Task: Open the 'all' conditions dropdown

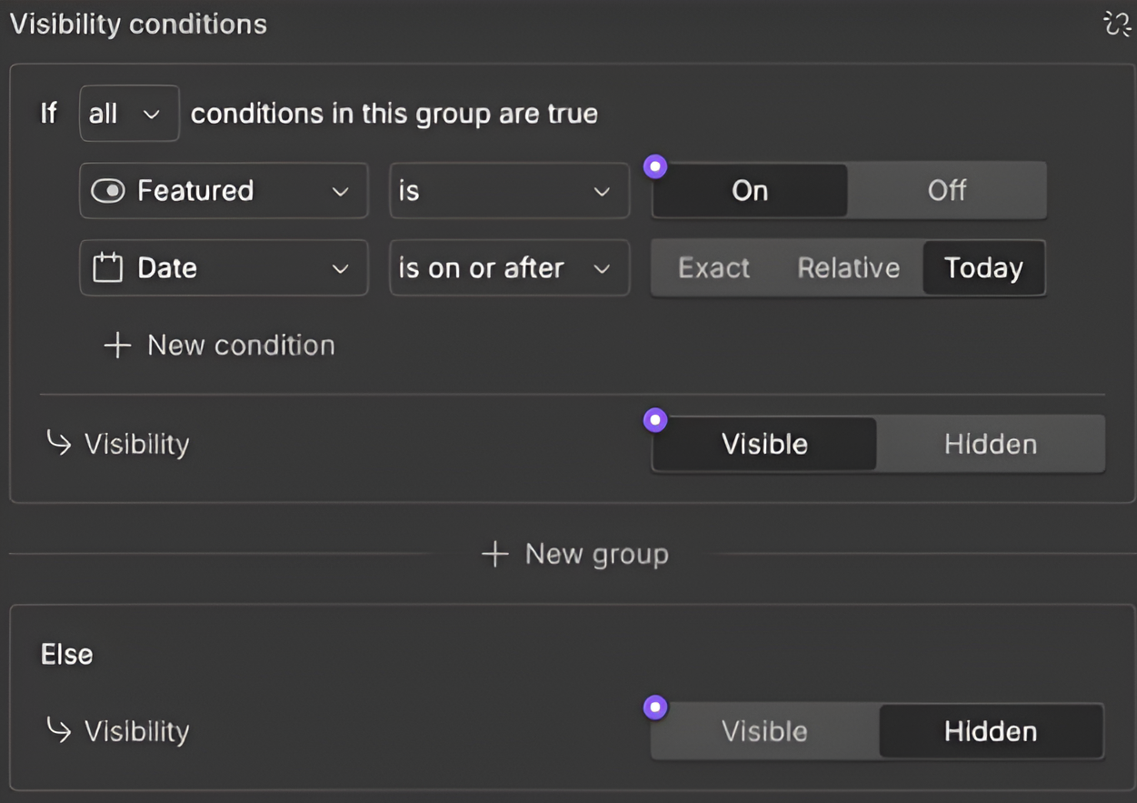Action: (129, 114)
